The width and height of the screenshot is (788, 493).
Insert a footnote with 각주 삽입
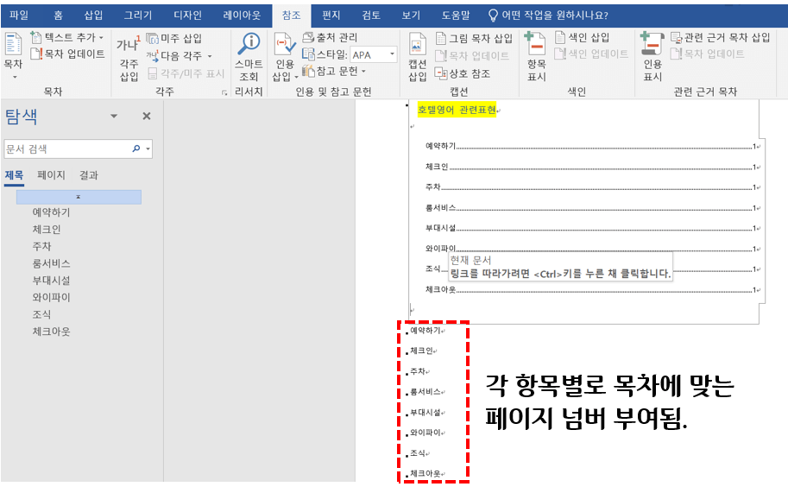point(129,60)
